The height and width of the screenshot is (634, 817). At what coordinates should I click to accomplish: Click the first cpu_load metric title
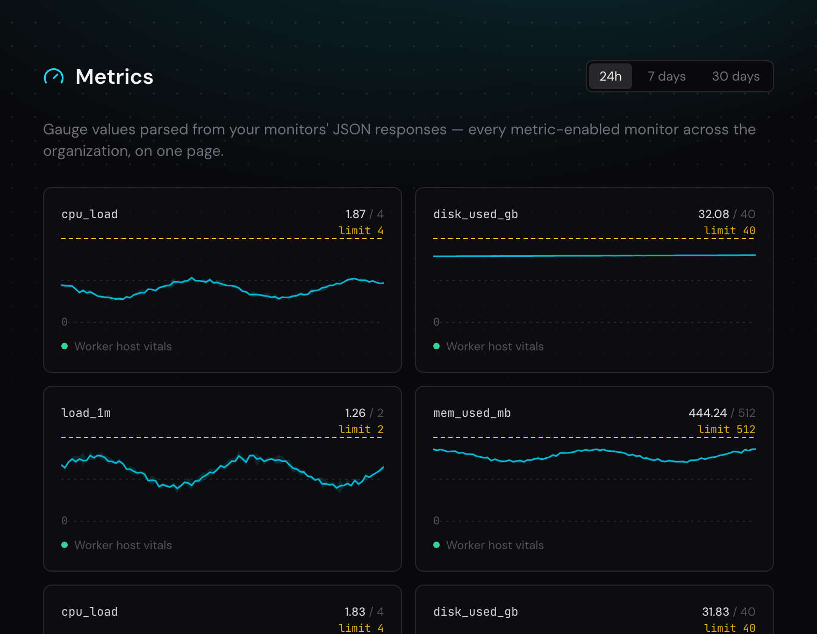(x=90, y=214)
